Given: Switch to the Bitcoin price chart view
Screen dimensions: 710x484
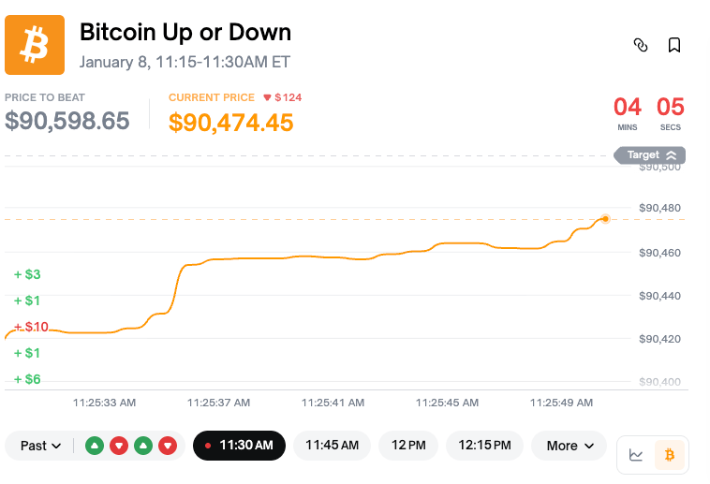Looking at the screenshot, I should point(670,455).
